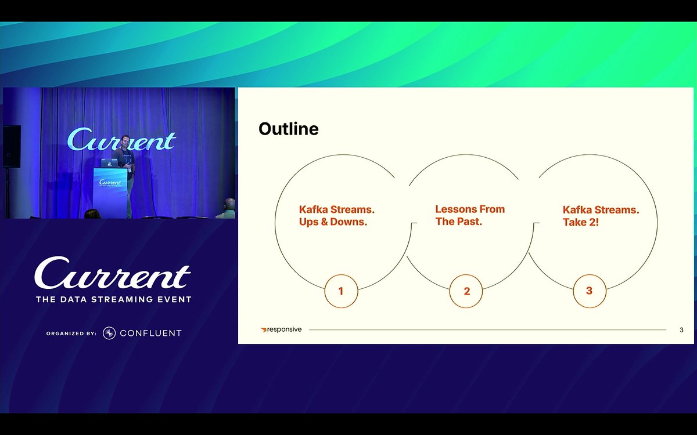Toggle circle 2 under Lessons From The Past
Image resolution: width=697 pixels, height=435 pixels.
pyautogui.click(x=466, y=291)
